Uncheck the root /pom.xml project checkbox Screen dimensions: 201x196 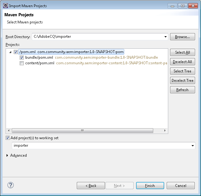pyautogui.click(x=16, y=52)
